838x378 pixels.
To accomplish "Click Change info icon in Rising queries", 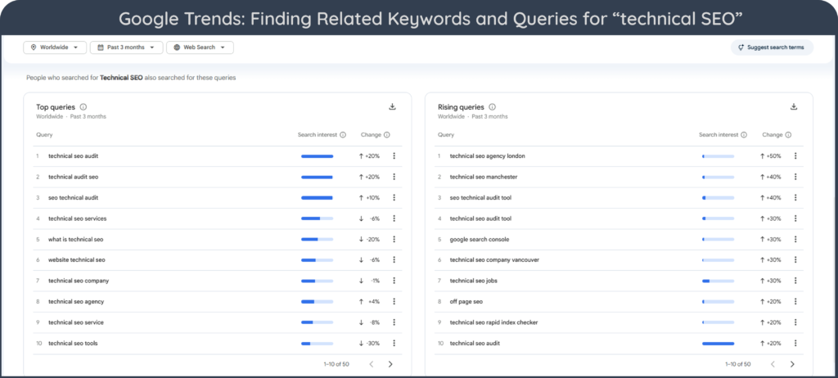I will 788,135.
